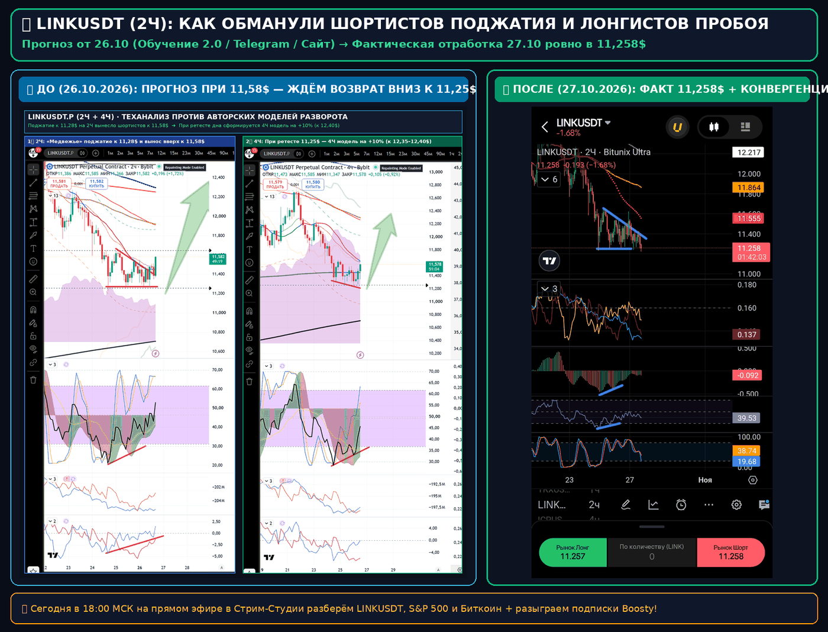Toggle magnet mode in the 4Ч chart

249,311
